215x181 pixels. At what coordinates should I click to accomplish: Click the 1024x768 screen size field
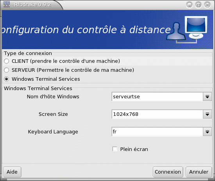pyautogui.click(x=157, y=114)
